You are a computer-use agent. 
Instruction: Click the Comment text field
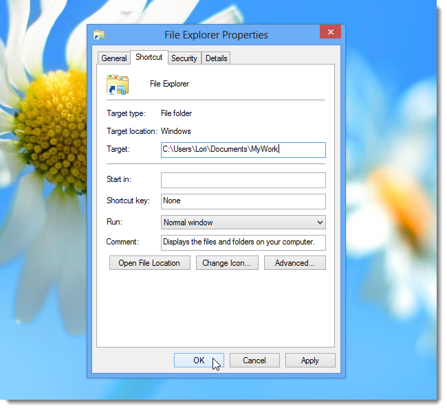point(243,242)
